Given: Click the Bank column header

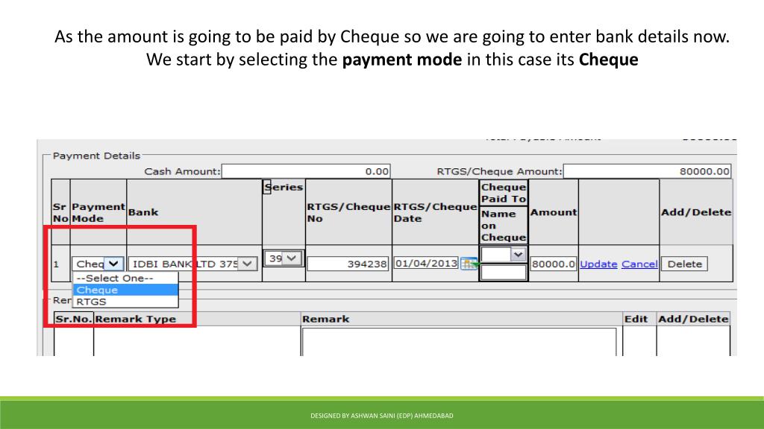Looking at the screenshot, I should pos(143,212).
